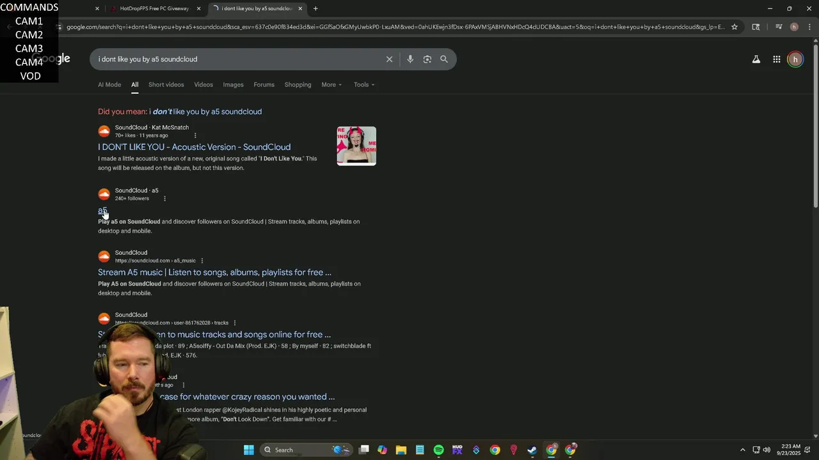Open Chrome profile avatar in toolbar

pos(794,27)
